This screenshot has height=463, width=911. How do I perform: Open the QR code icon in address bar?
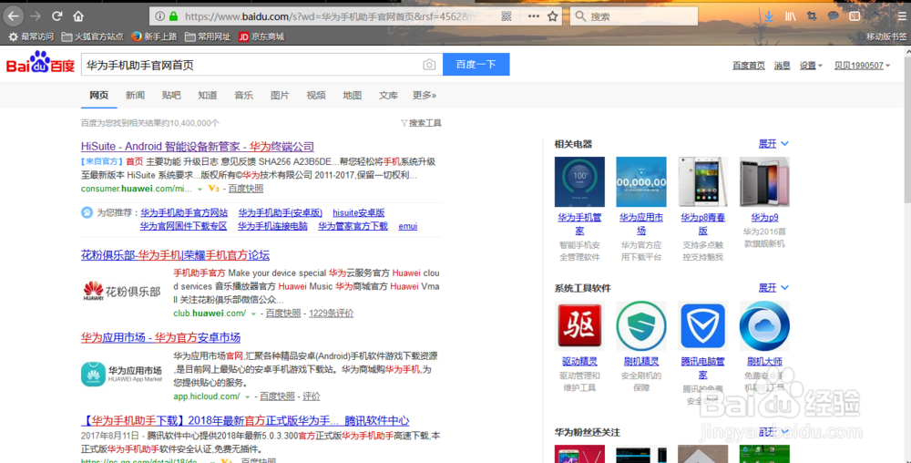pyautogui.click(x=506, y=16)
